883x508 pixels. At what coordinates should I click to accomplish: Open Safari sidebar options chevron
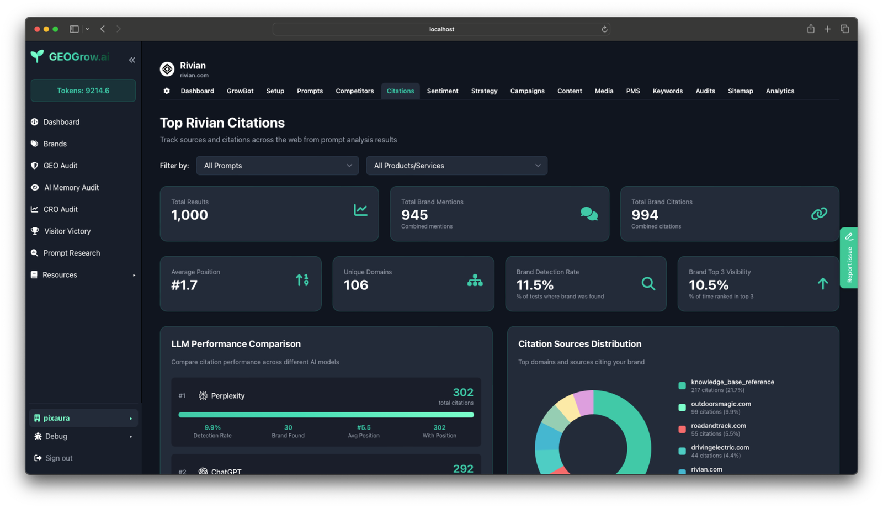[x=87, y=29]
